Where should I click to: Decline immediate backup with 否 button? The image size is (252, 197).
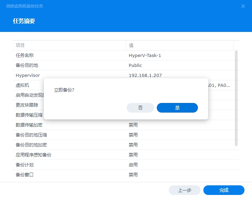coord(140,108)
